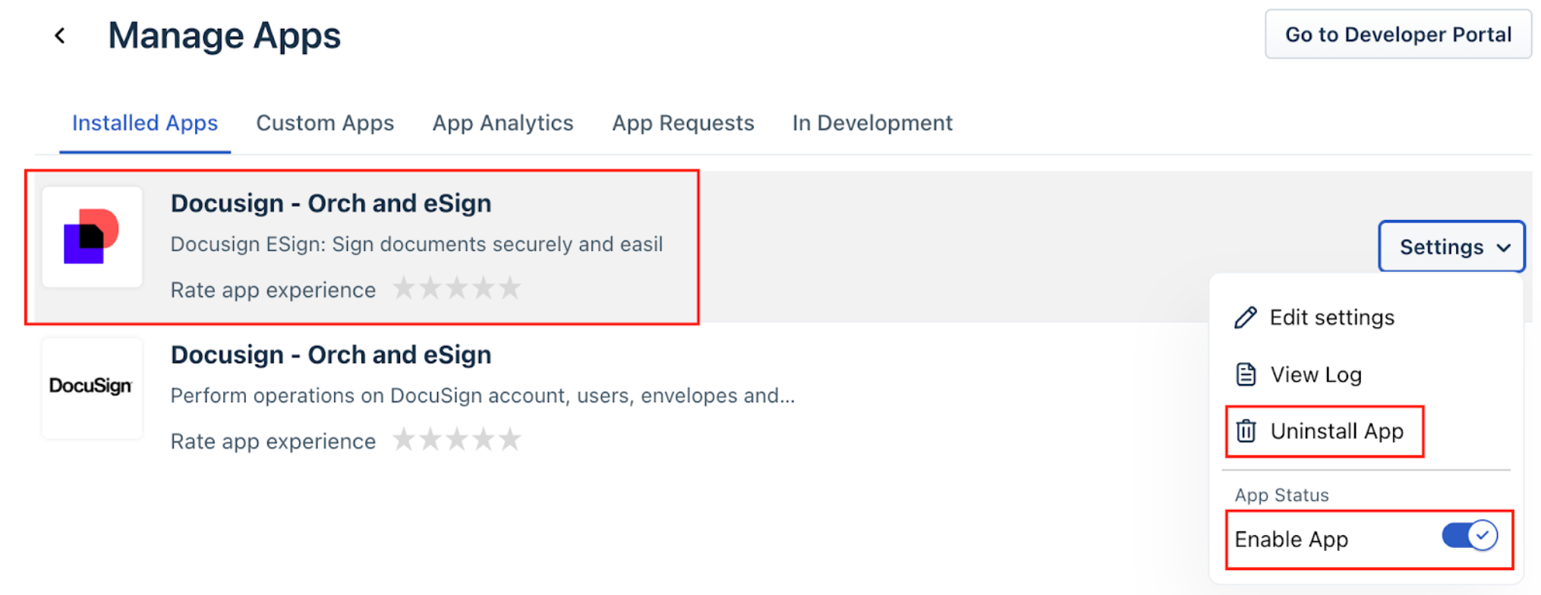Open the App Requests tab
This screenshot has width=1541, height=595.
tap(683, 123)
